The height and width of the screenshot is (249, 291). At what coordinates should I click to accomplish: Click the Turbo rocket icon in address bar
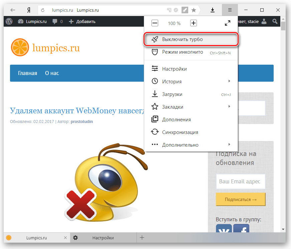pos(185,10)
